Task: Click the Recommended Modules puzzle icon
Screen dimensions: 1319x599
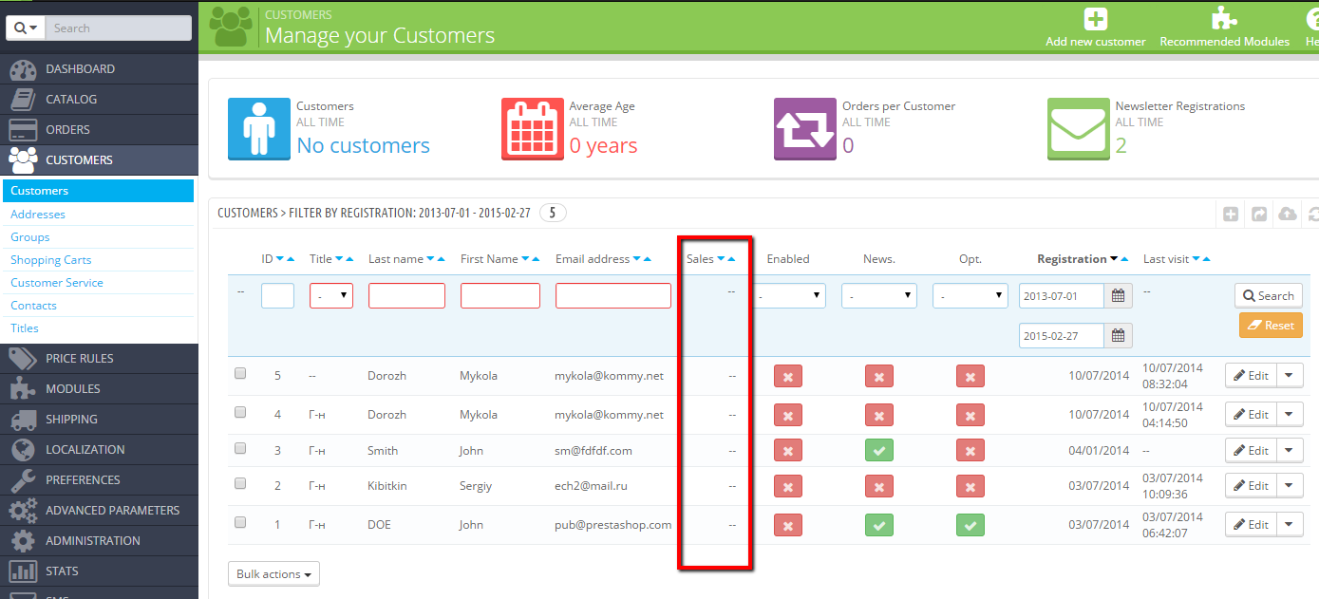Action: [x=1224, y=19]
